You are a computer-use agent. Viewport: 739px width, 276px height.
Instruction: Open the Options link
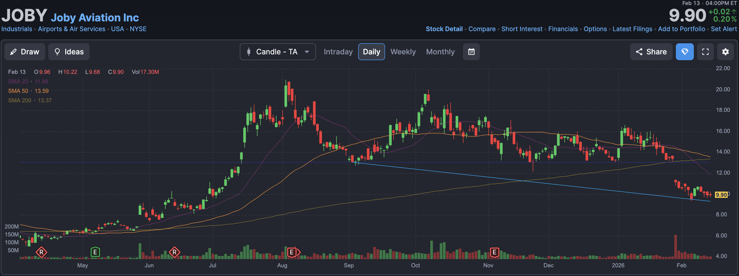595,29
